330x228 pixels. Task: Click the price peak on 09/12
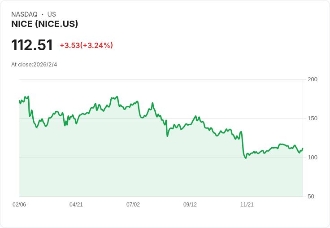[x=196, y=116]
